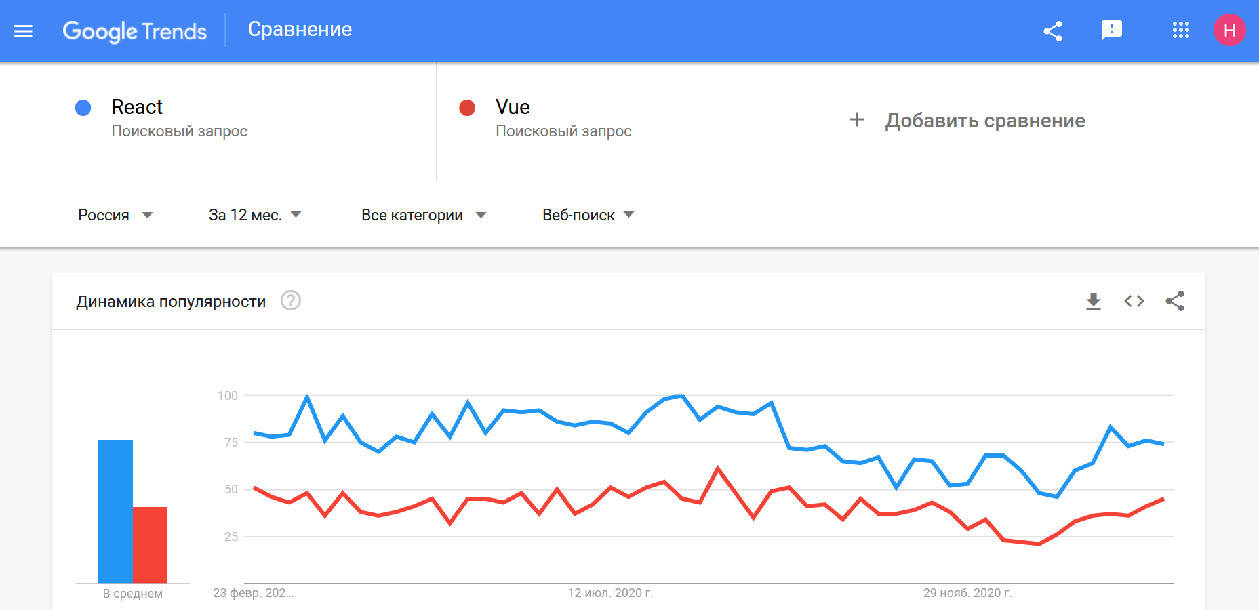This screenshot has height=610, width=1259.
Task: Open the send feedback icon
Action: (x=1112, y=30)
